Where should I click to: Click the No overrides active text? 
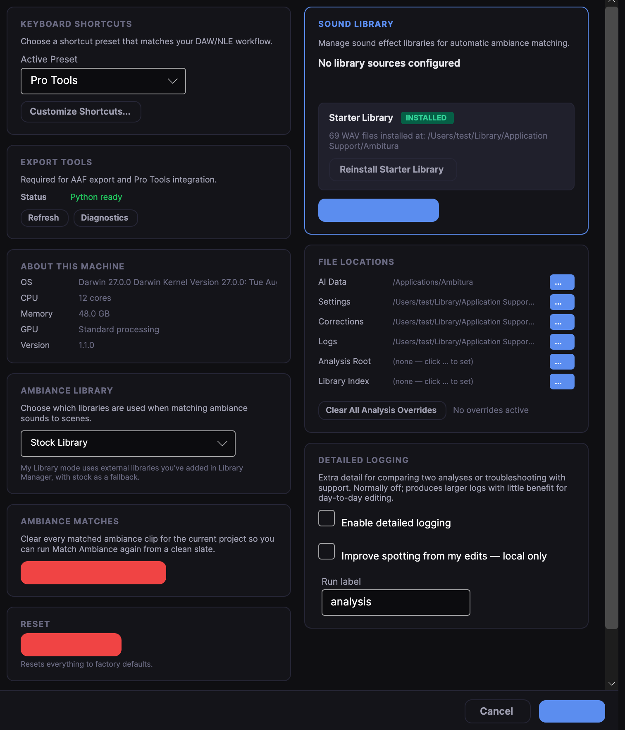tap(491, 411)
